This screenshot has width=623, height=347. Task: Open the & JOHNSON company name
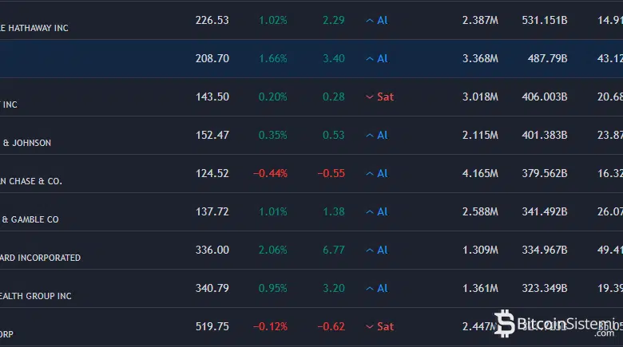click(x=26, y=143)
